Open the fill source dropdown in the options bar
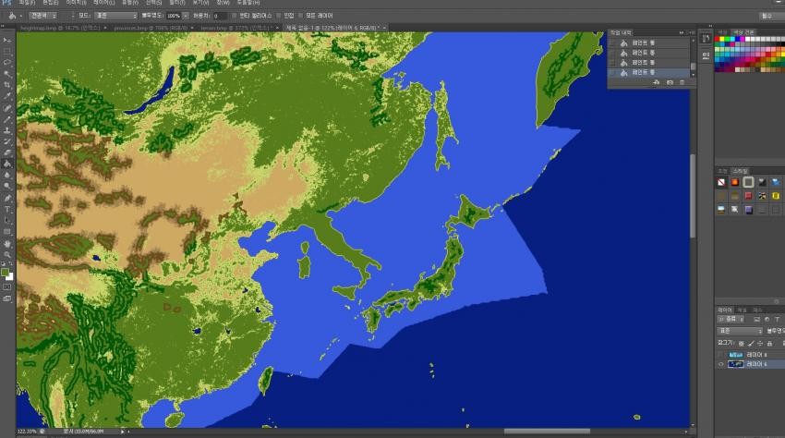This screenshot has height=438, width=785. click(42, 16)
